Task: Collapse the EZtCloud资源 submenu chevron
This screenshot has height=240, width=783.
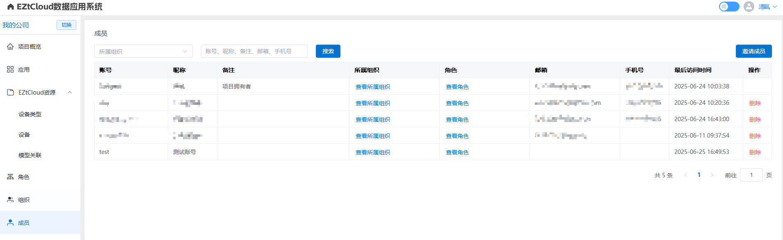Action: point(70,93)
